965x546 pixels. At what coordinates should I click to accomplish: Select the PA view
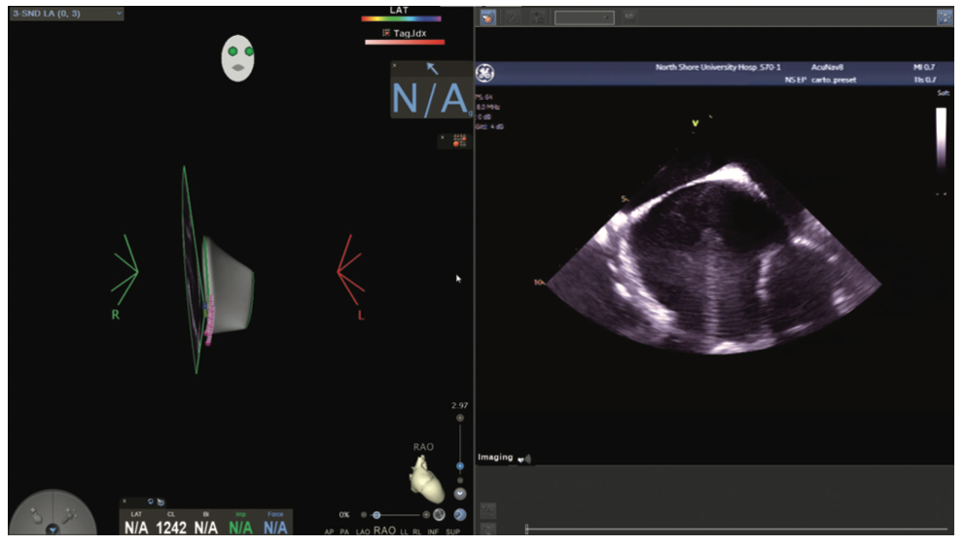coord(344,531)
